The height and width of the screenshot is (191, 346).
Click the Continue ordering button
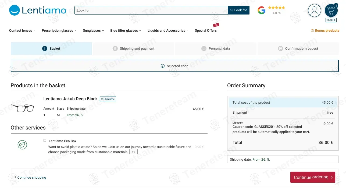coord(313,177)
